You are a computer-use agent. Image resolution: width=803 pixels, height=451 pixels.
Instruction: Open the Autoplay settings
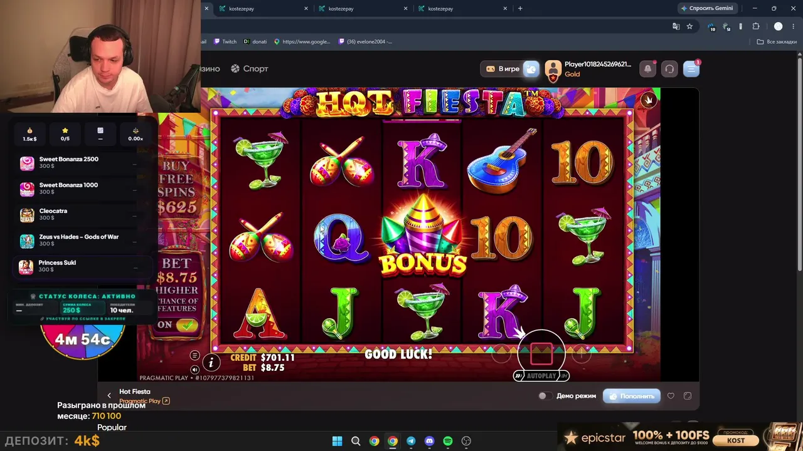(x=541, y=376)
